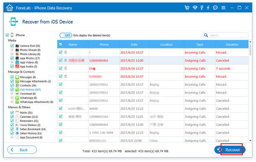Toggle Only display the deleted items switch
This screenshot has height=162, width=256.
tap(65, 35)
